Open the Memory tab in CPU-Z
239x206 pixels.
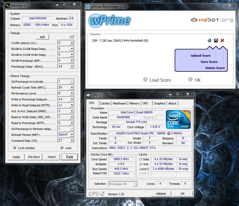[x=134, y=103]
